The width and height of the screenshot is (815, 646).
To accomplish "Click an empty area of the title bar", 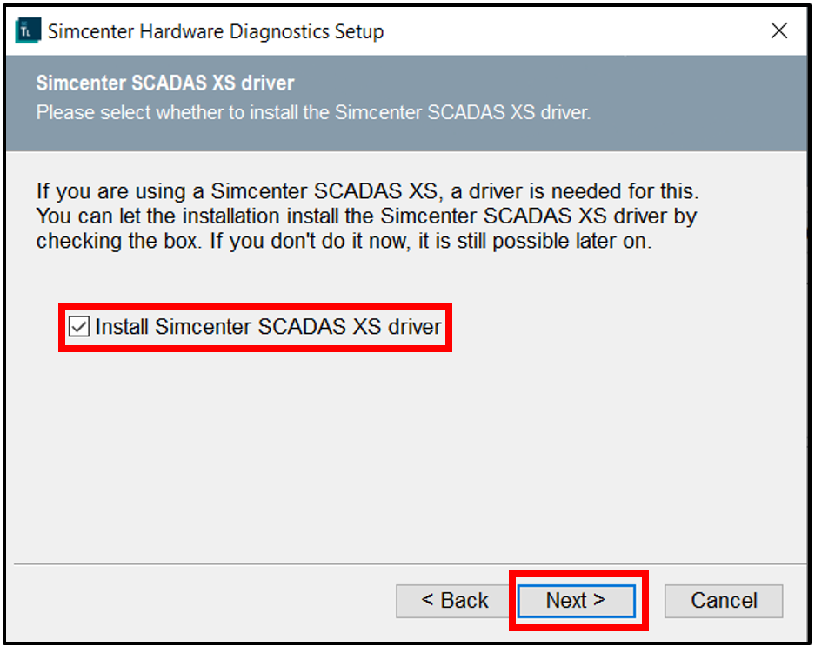I will click(x=565, y=32).
